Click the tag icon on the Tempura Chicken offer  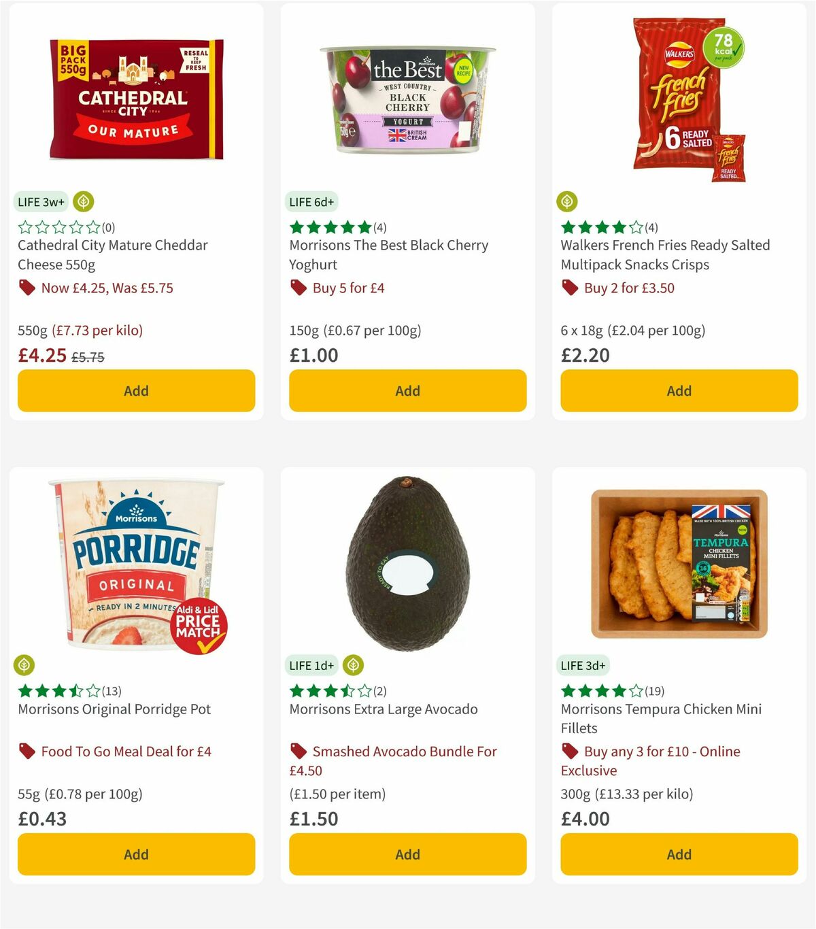tap(569, 751)
